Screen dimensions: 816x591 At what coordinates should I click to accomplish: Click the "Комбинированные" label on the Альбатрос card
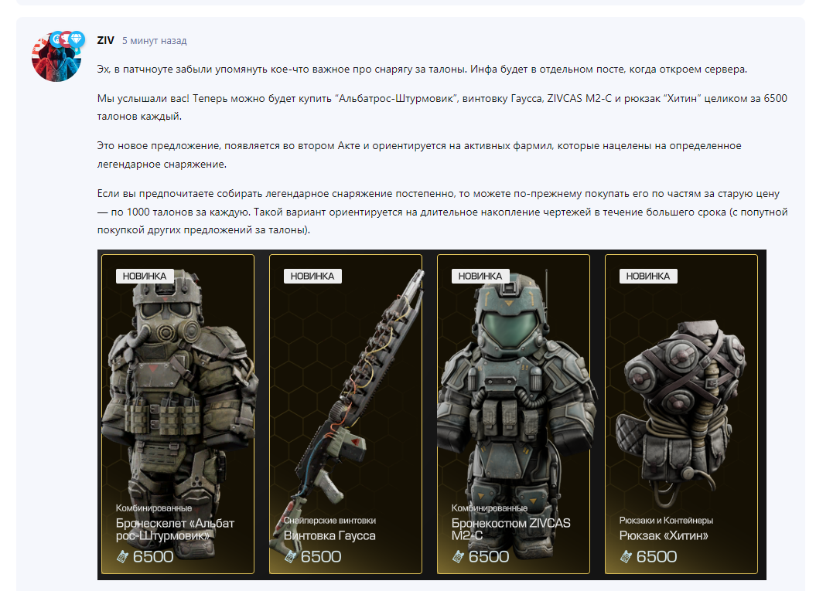click(153, 508)
